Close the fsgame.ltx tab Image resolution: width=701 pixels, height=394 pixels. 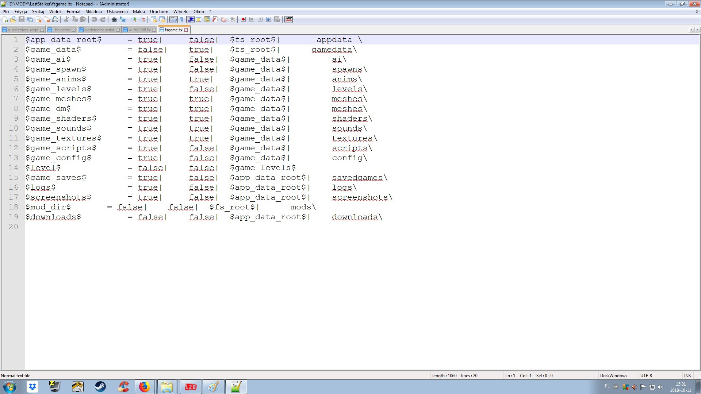(186, 30)
